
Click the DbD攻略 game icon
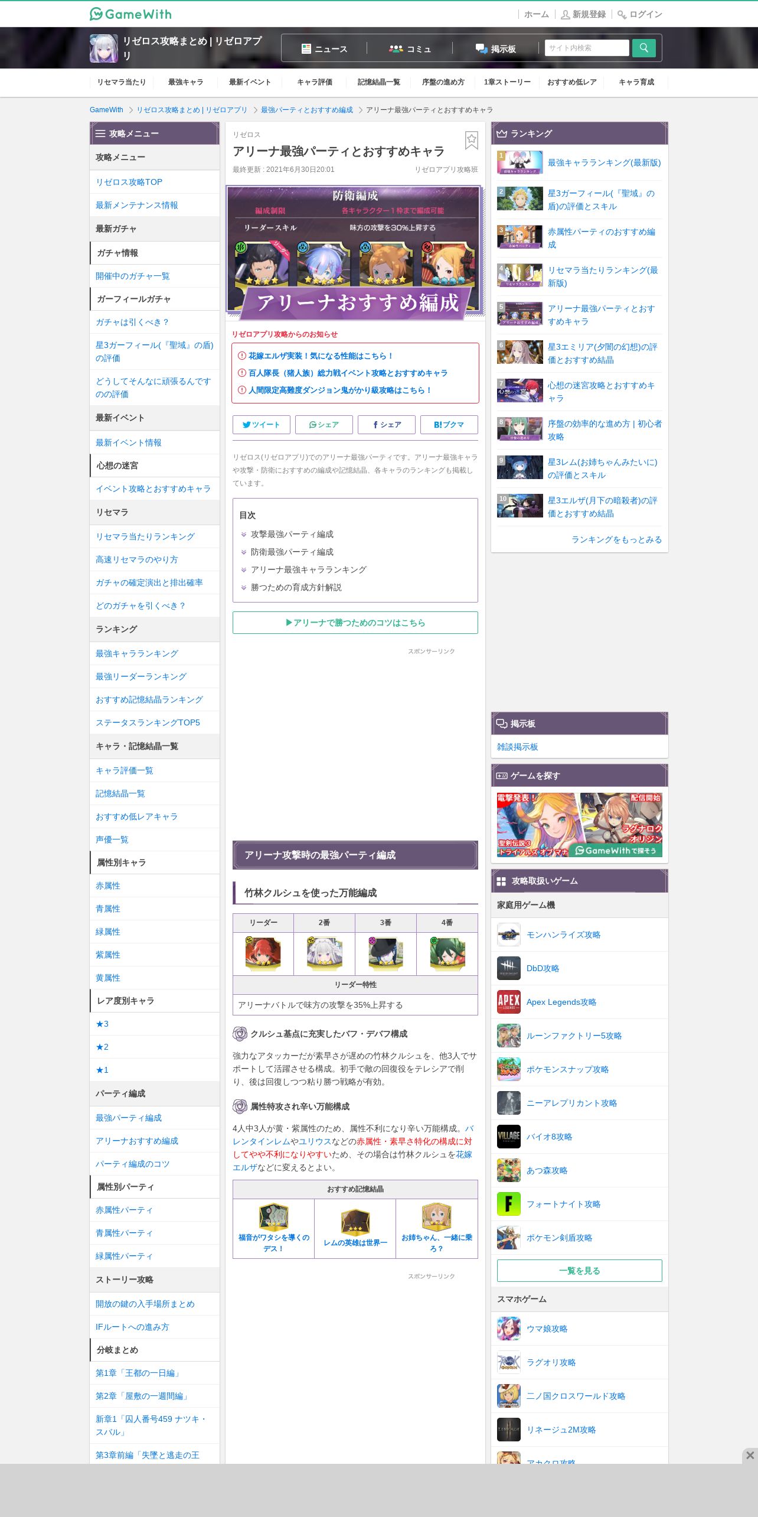(x=509, y=968)
